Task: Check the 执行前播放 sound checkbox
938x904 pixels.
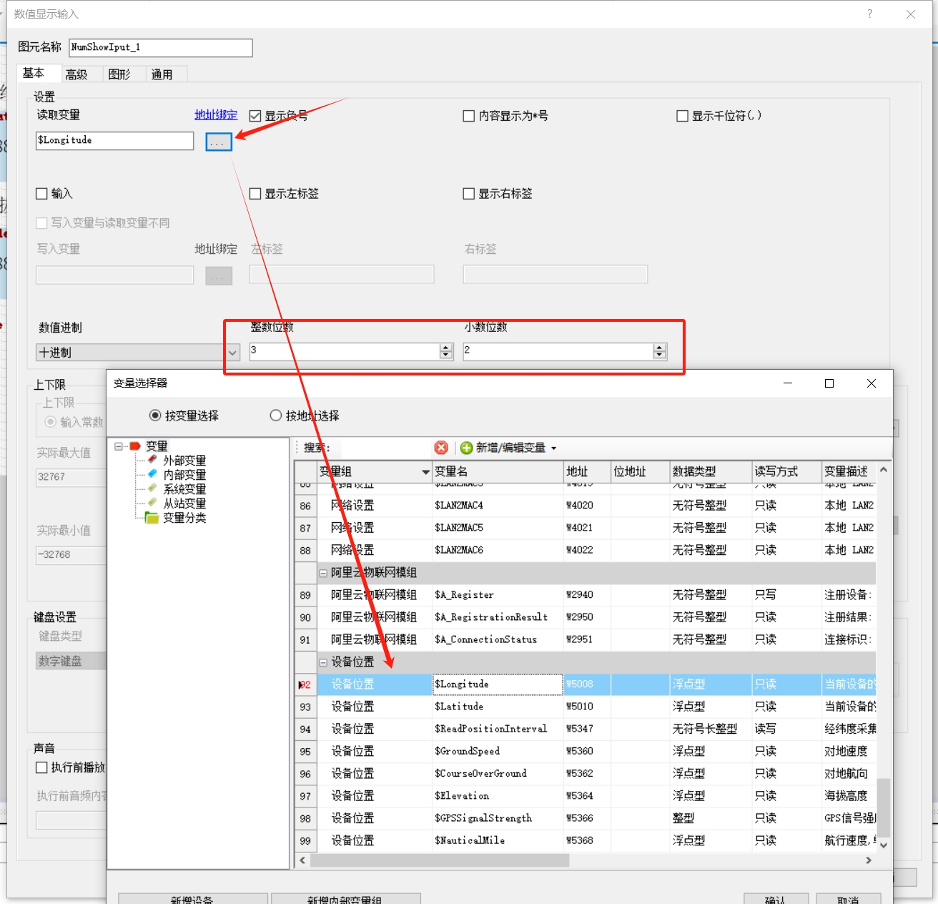Action: 41,767
